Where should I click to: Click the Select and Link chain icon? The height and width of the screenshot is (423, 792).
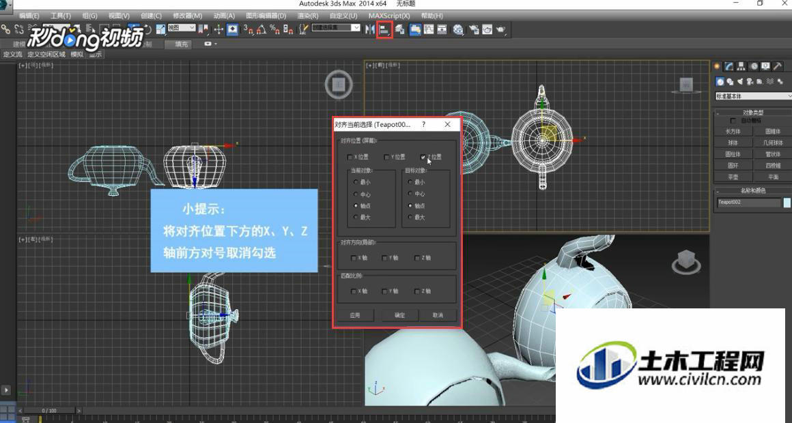6,30
